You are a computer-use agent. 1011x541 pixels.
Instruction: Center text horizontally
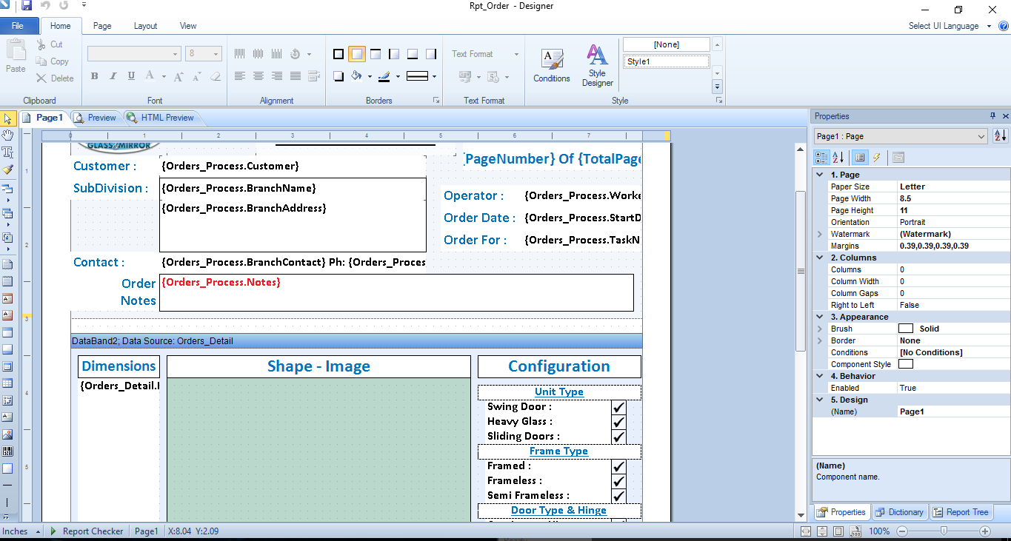pos(258,76)
